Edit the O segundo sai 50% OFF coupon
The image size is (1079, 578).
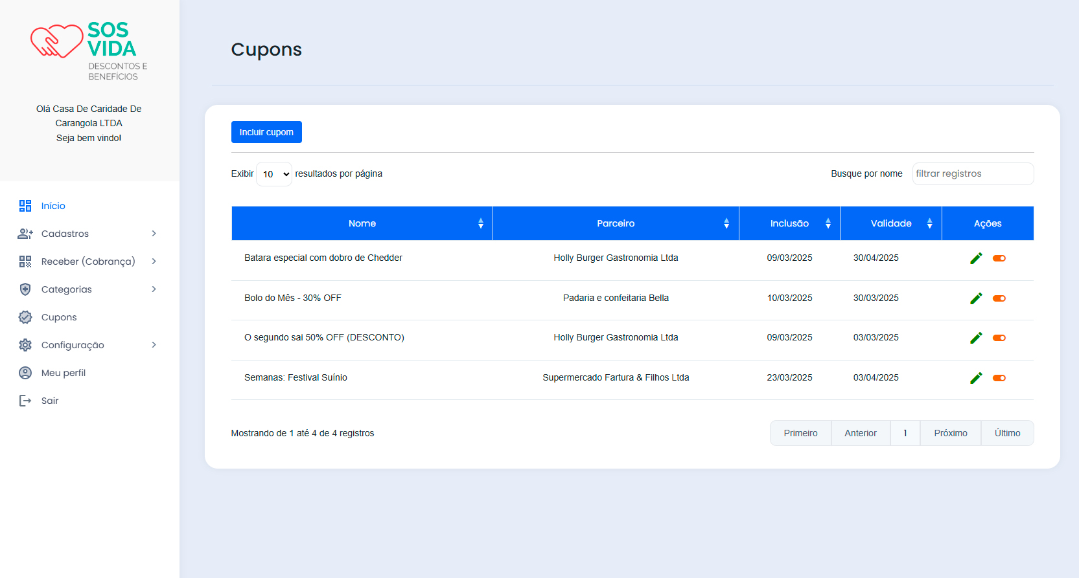[976, 338]
